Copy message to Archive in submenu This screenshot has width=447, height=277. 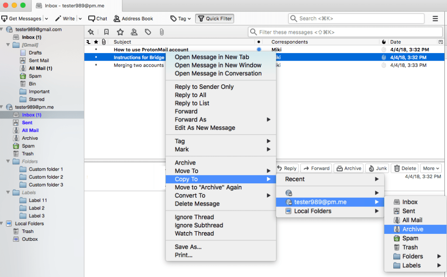point(415,229)
